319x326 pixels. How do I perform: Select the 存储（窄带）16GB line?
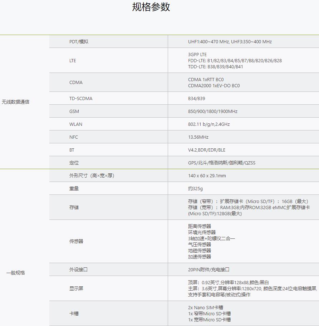coord(248,201)
